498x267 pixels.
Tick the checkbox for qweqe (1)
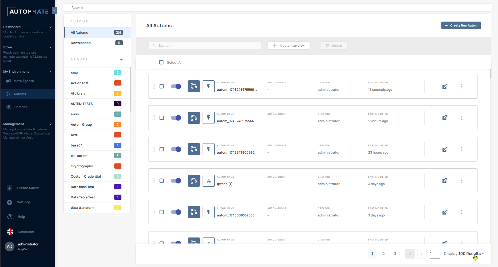162,181
